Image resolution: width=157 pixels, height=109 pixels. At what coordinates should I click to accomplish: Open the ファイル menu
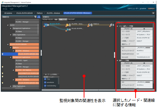(x=5, y=9)
